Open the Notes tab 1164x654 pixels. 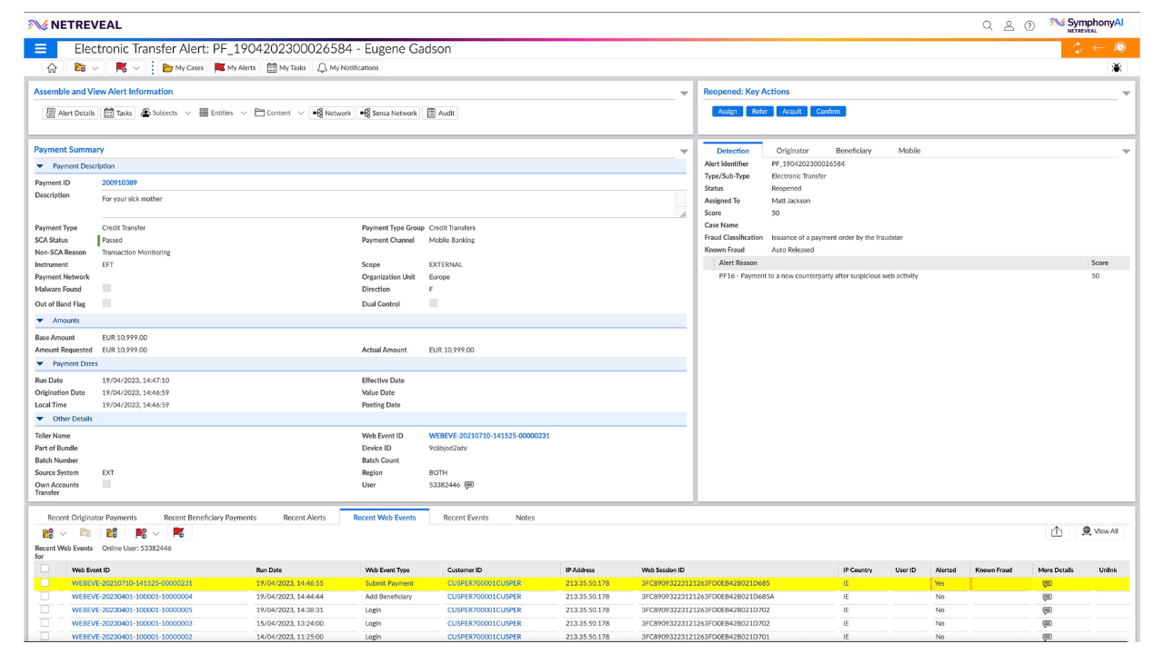pos(525,518)
